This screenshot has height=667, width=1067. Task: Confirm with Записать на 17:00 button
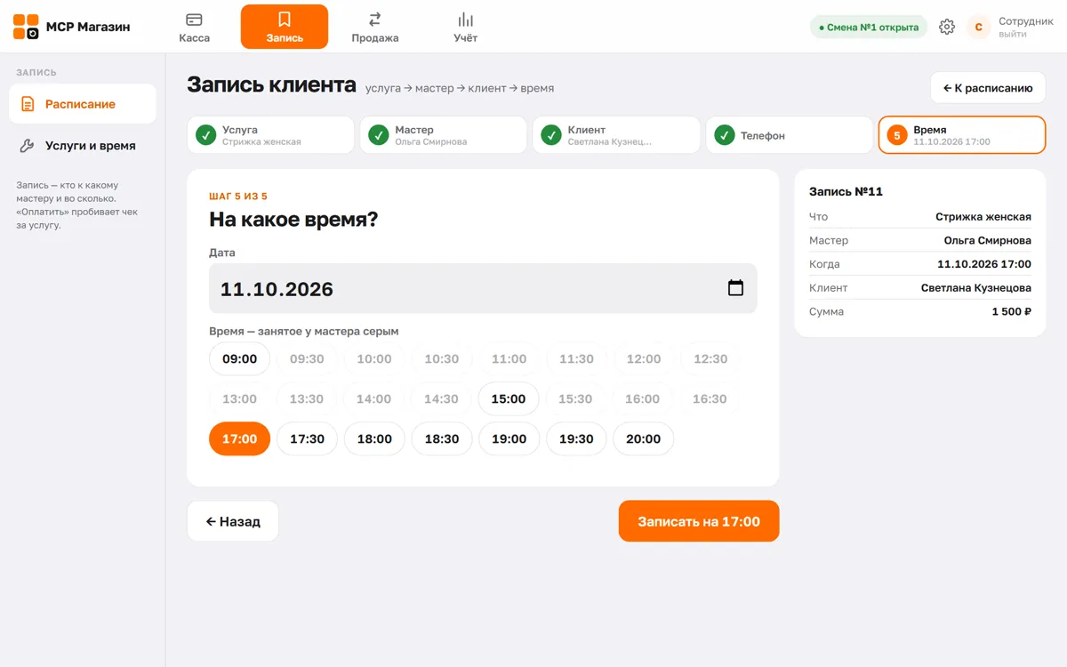(x=699, y=521)
